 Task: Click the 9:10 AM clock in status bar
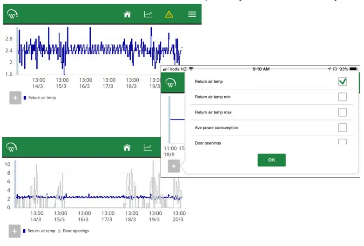(x=261, y=69)
